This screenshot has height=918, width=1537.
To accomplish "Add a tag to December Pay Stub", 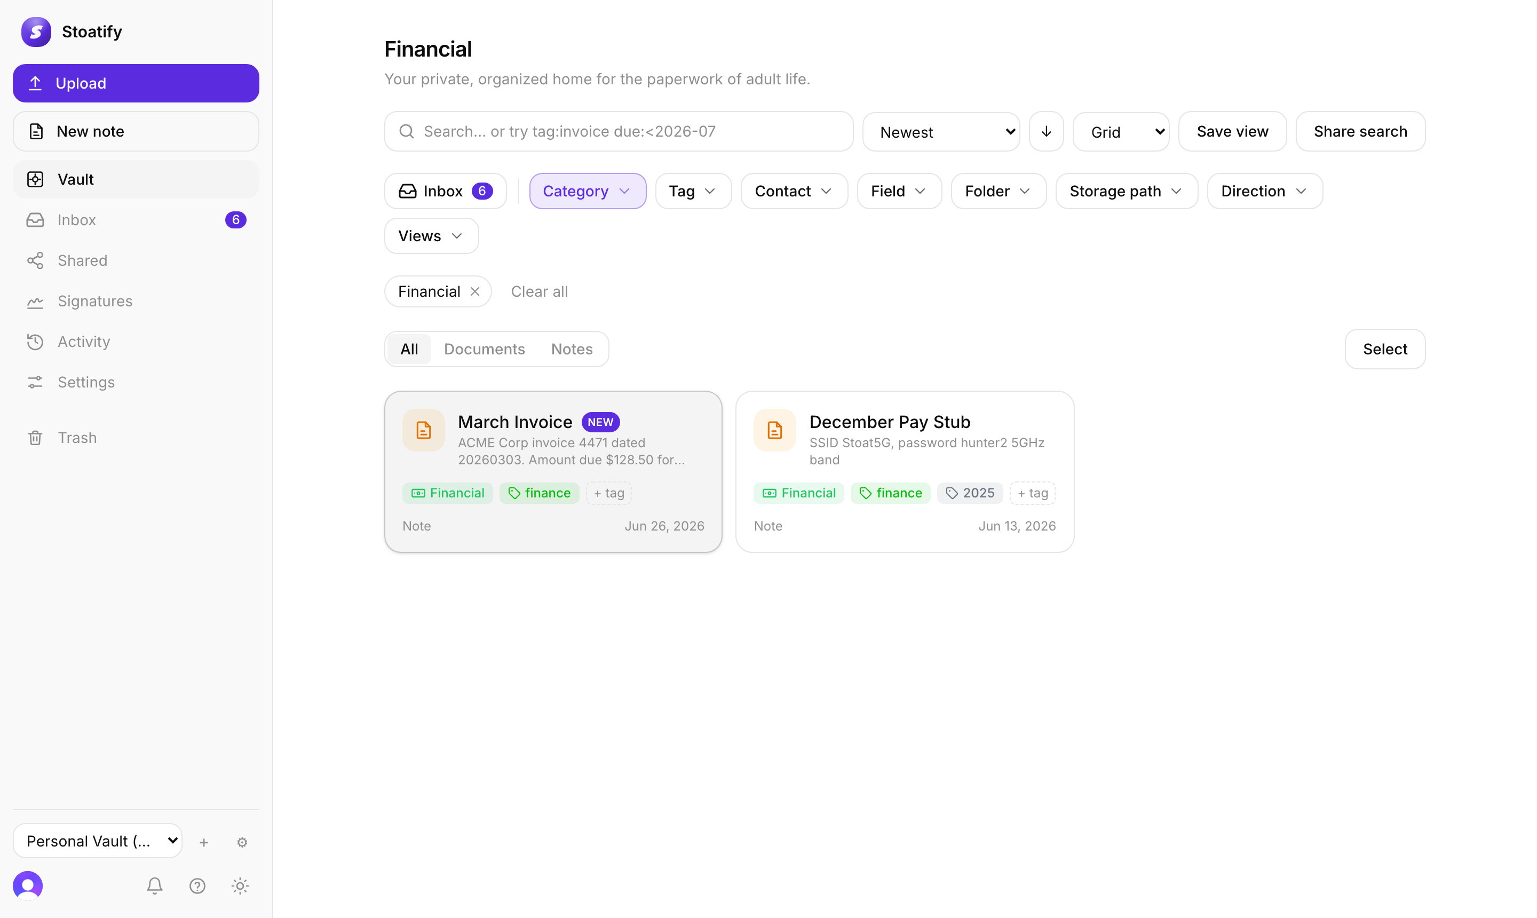I will tap(1033, 493).
